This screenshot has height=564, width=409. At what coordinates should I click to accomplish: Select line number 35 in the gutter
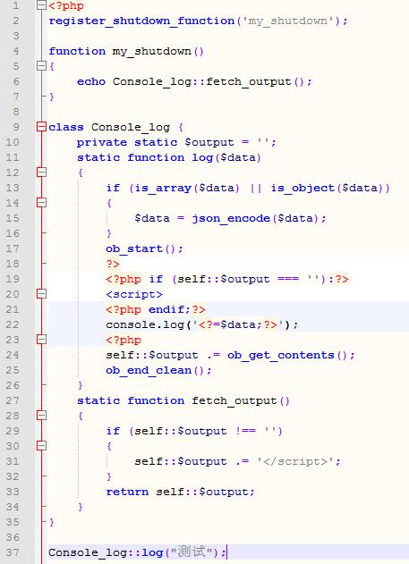[x=13, y=522]
